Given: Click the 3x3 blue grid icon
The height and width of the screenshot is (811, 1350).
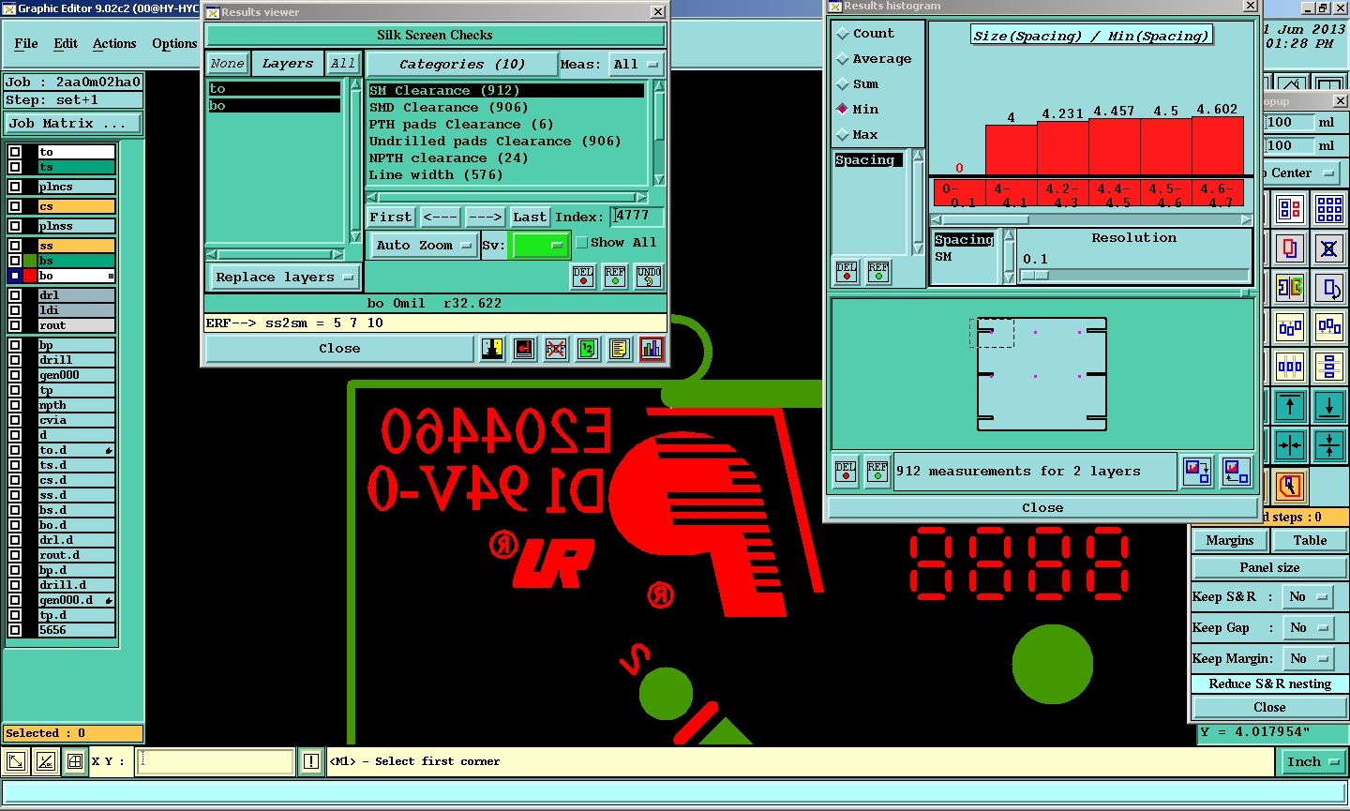Looking at the screenshot, I should [1329, 209].
